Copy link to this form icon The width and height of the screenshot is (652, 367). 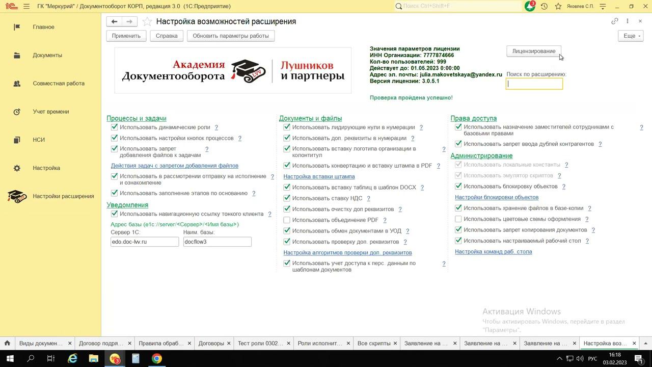pos(615,21)
